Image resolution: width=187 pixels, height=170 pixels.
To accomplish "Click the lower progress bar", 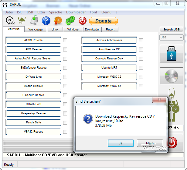I will (38, 149).
